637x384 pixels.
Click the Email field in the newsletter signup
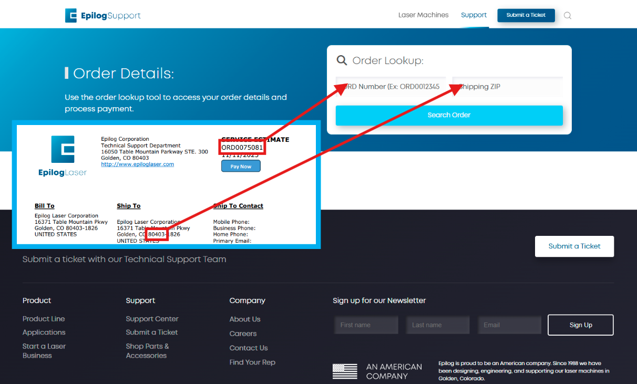[509, 325]
